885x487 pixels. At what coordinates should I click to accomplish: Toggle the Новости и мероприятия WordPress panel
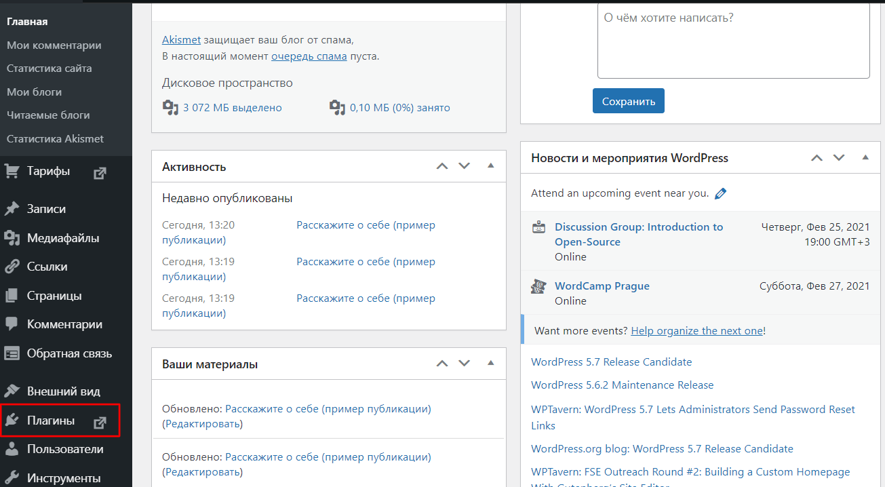click(865, 157)
